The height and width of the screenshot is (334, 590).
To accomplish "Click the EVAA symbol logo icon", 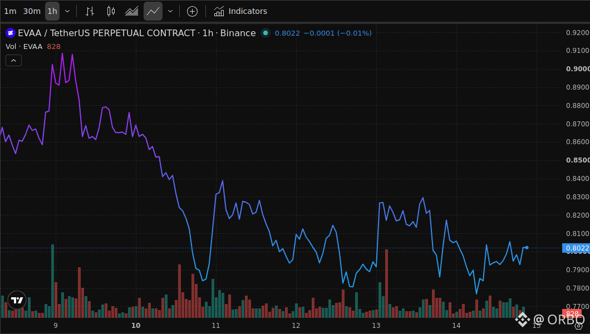I will point(10,33).
